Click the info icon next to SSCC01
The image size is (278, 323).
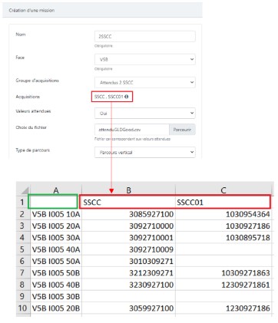[127, 97]
